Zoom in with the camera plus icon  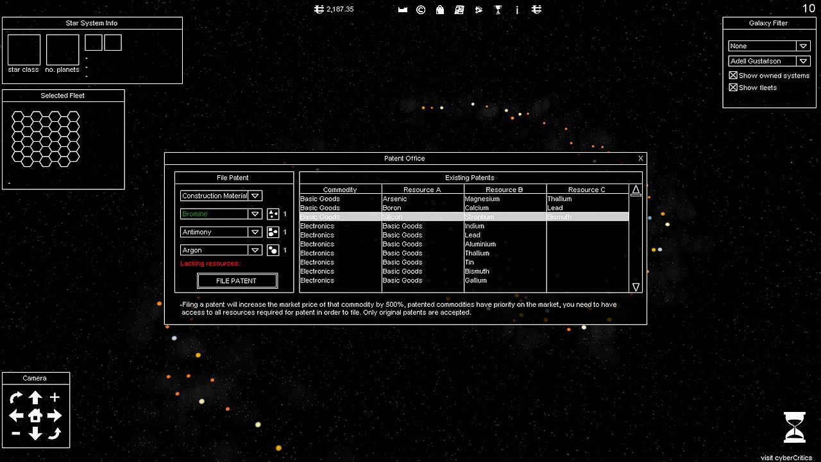(55, 397)
